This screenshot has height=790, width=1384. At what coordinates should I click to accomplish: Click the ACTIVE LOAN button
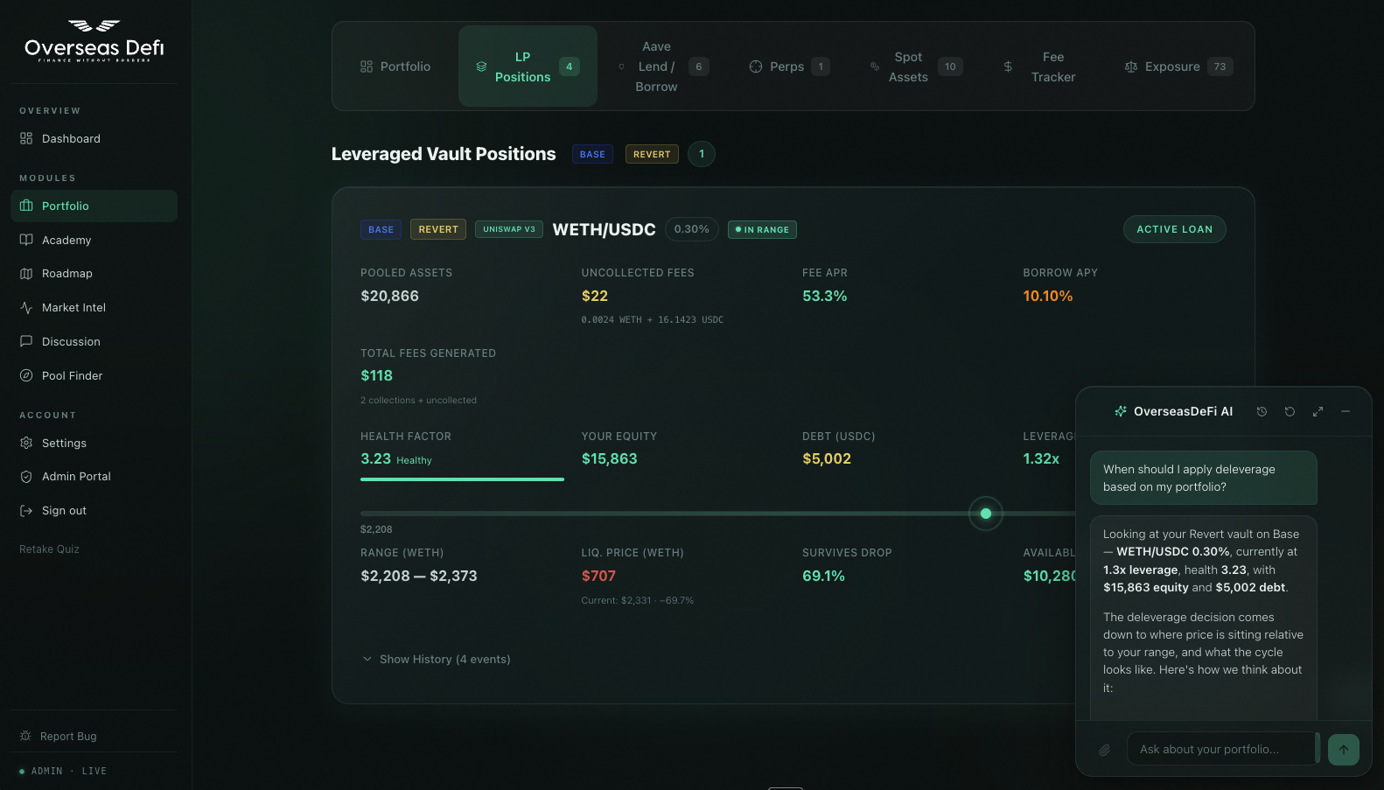[1174, 229]
